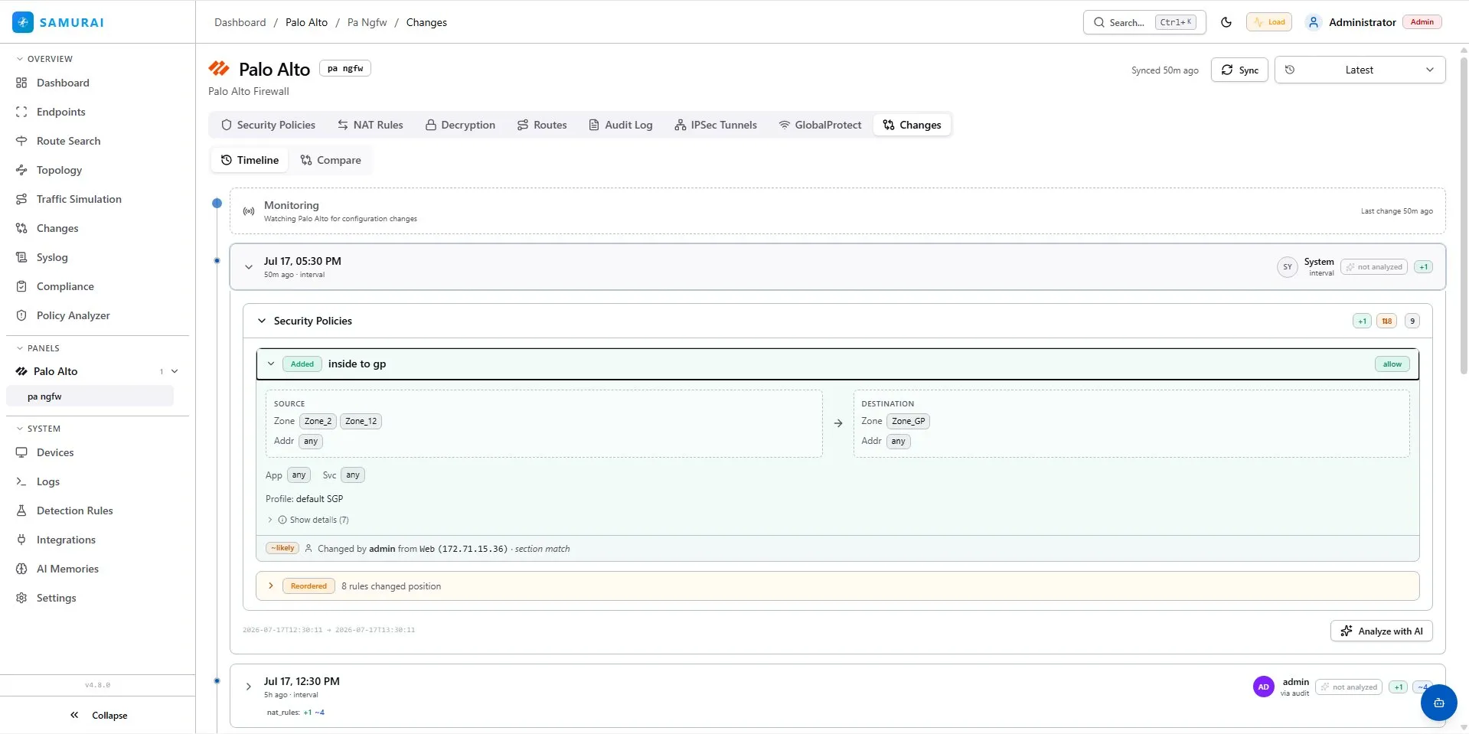Expand the Reordered rules row
This screenshot has width=1469, height=734.
tap(837, 586)
